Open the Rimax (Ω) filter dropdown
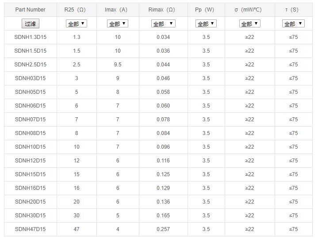The height and width of the screenshot is (239, 318). coord(163,24)
